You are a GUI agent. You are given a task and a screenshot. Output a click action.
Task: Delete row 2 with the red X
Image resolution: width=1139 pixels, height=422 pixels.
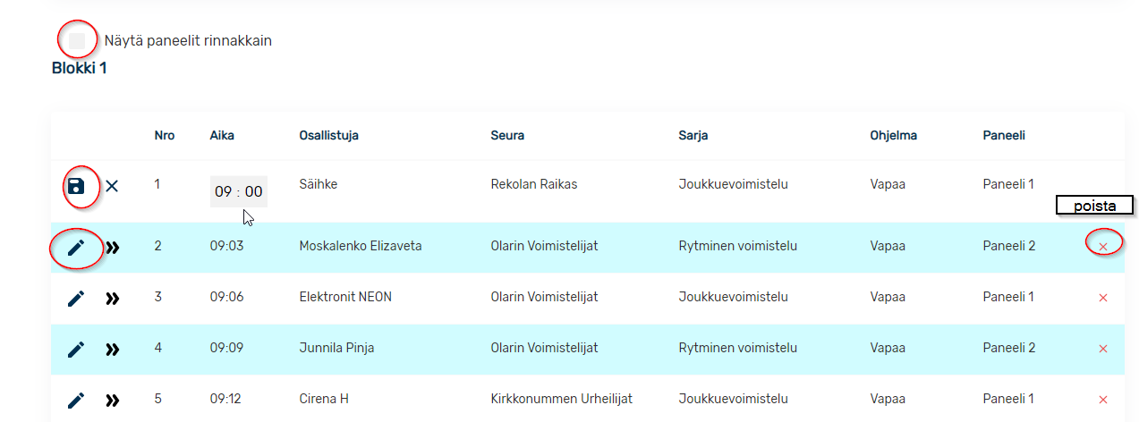tap(1103, 247)
